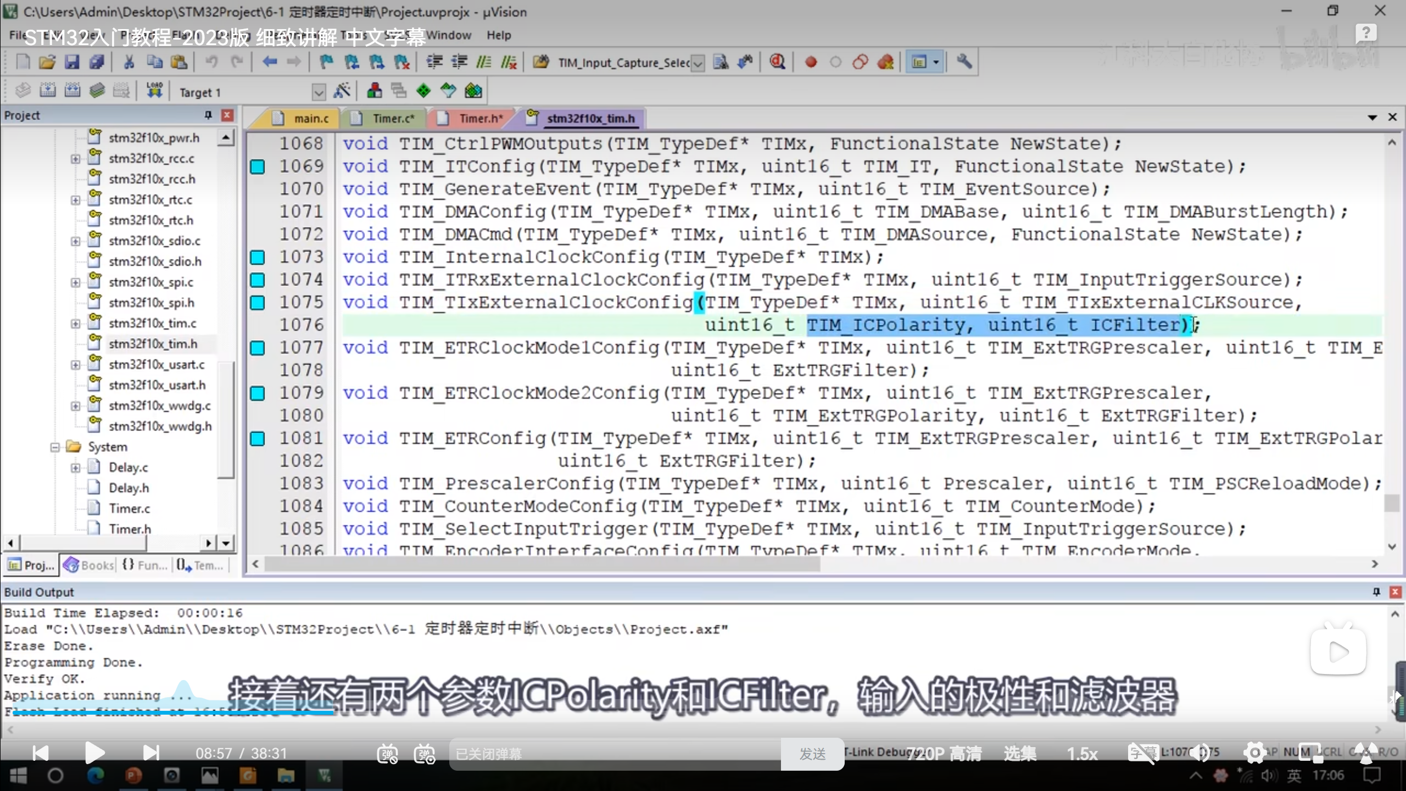Open the Target 1 dropdown

point(319,92)
